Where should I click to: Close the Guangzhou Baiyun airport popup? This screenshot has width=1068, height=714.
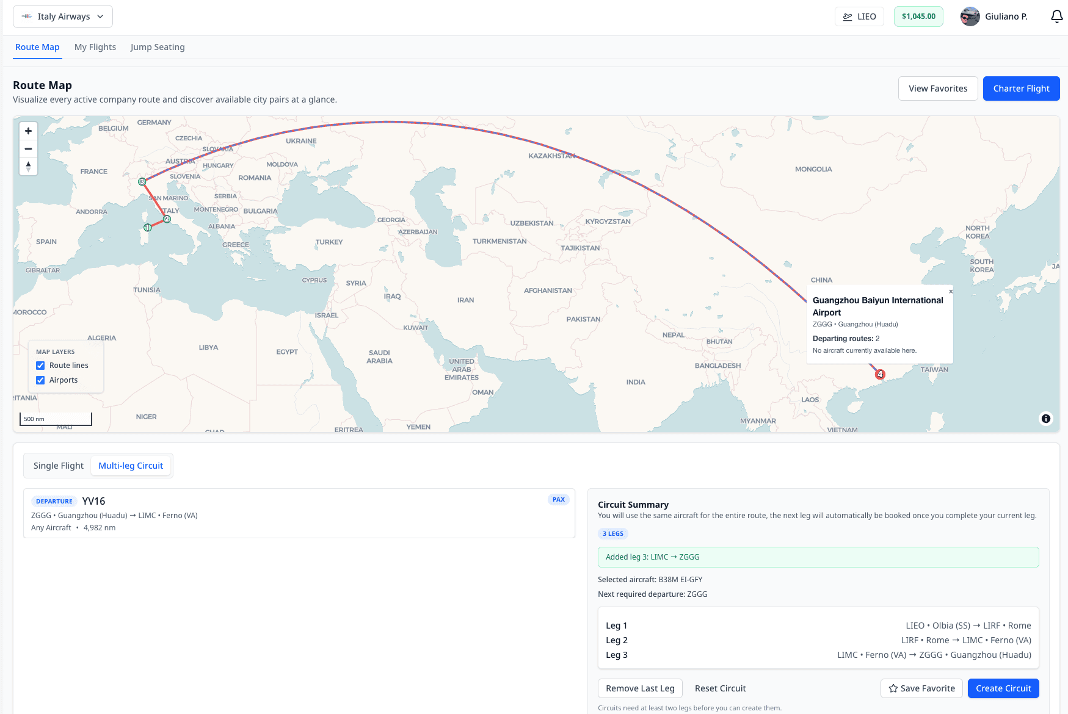pyautogui.click(x=950, y=292)
